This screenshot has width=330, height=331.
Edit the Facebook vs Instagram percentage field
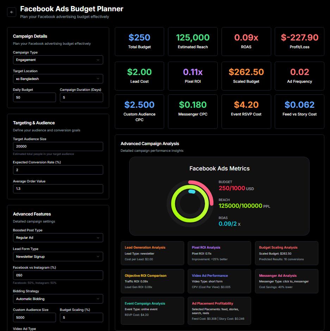click(x=58, y=275)
